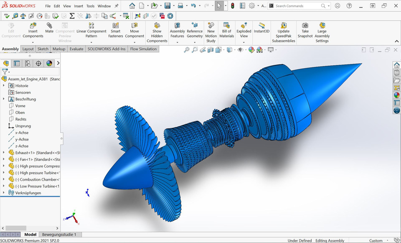Select the Smart Fasteners tool

[115, 30]
